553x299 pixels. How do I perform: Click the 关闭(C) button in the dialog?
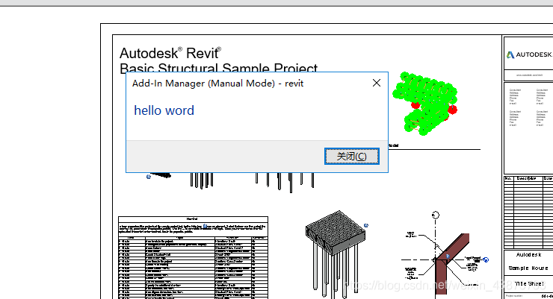tap(352, 156)
